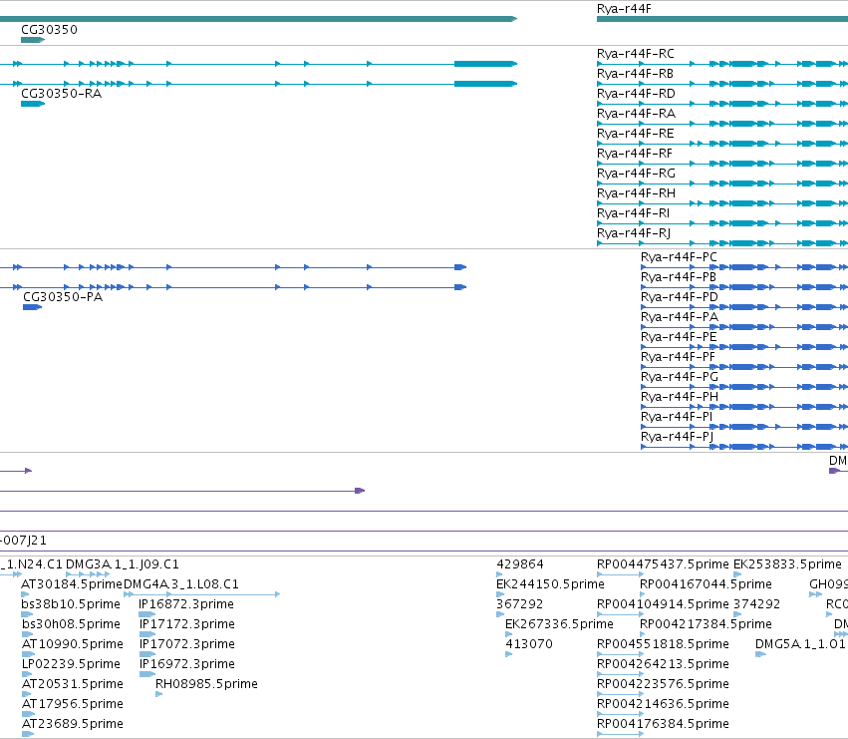Select transcript Rya-r44F-RD
The width and height of the screenshot is (848, 739).
(x=636, y=94)
